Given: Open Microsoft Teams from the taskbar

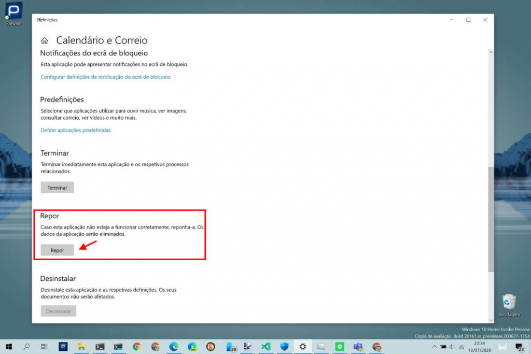Looking at the screenshot, I should pos(358,347).
